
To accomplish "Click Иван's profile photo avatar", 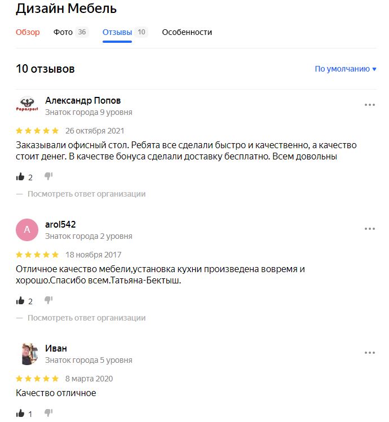I will point(27,354).
